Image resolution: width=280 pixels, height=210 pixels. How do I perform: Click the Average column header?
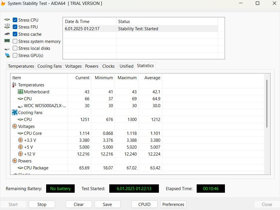point(150,78)
